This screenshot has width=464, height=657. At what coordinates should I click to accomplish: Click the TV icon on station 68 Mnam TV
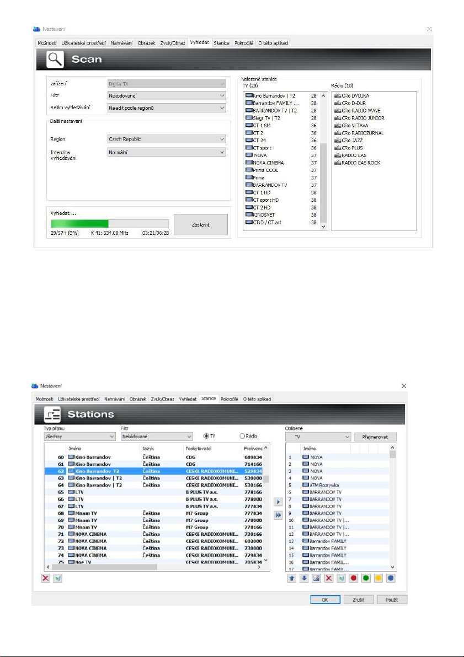71,513
